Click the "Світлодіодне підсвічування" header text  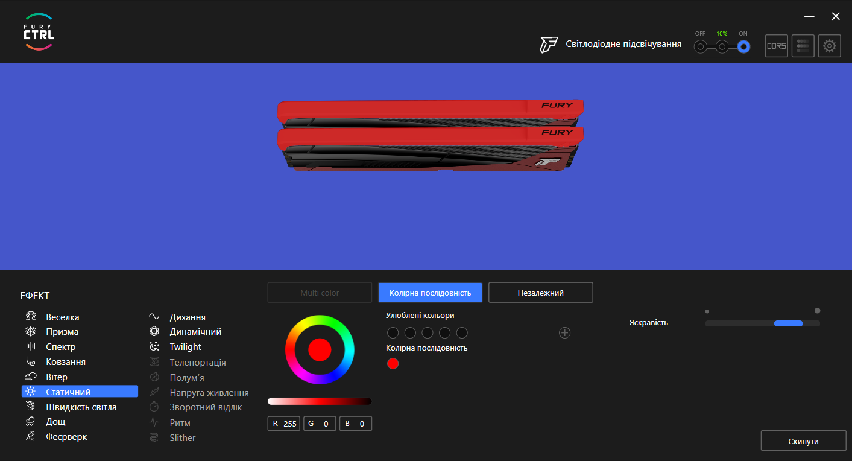tap(623, 44)
